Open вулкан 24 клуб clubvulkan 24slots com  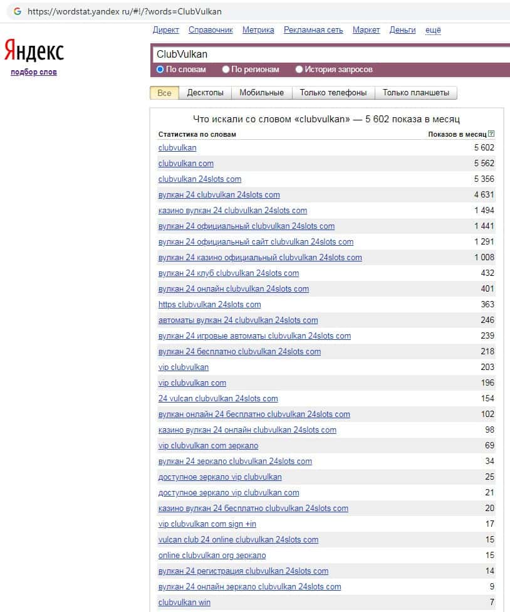[229, 273]
